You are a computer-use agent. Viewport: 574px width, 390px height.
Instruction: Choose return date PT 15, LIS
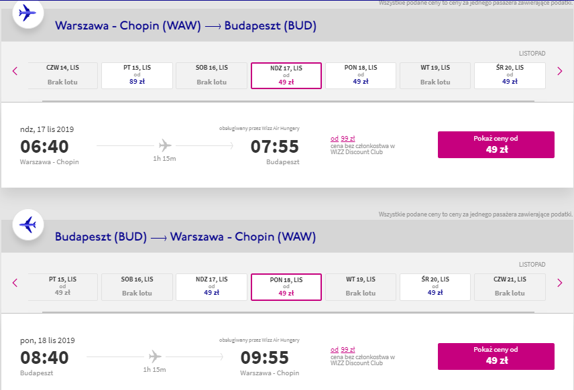(x=62, y=287)
